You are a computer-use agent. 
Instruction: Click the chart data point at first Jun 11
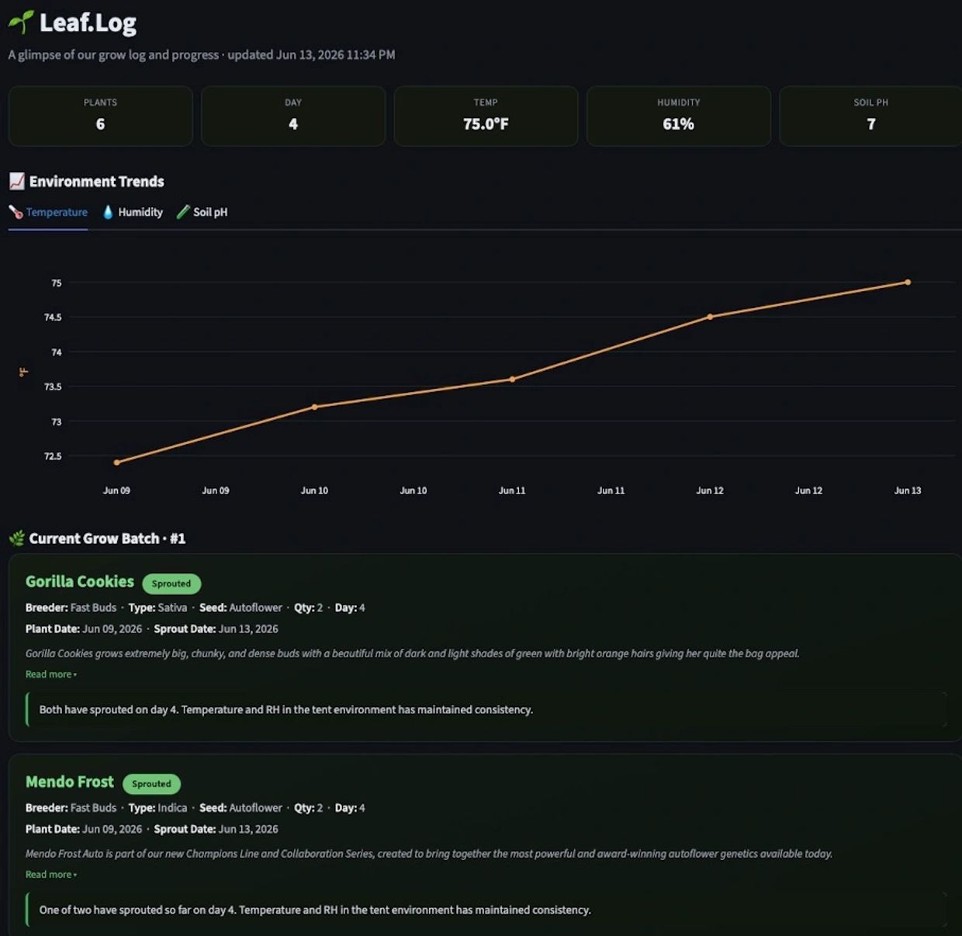[x=512, y=380]
